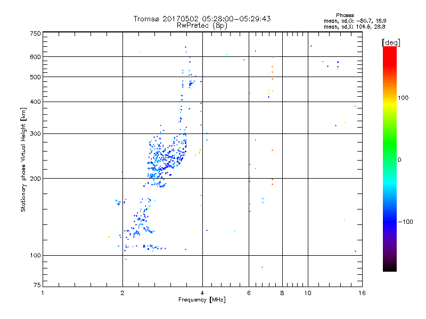This screenshot has width=426, height=319.
Task: Click the x-axis tick label '1'
Action: 43,293
